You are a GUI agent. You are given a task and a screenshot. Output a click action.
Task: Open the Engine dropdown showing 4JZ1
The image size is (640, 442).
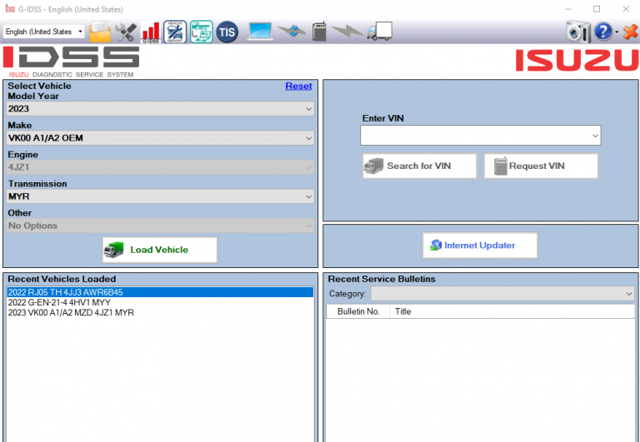click(160, 167)
